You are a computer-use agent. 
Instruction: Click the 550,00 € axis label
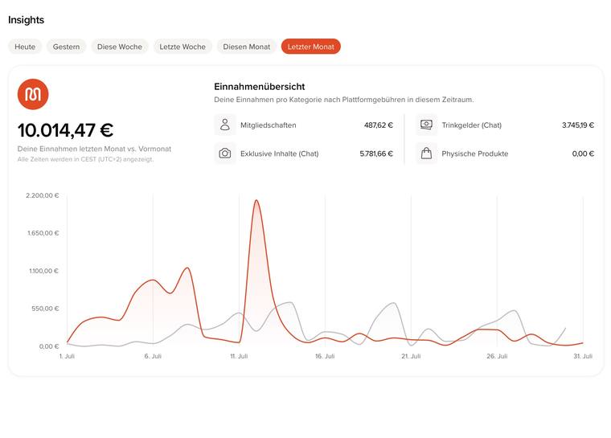point(45,309)
